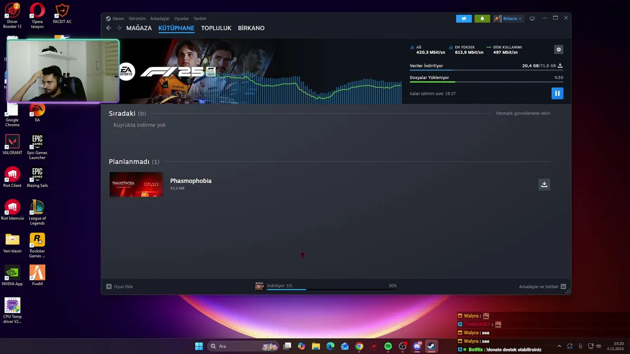Go forward with the right arrow

coord(119,28)
